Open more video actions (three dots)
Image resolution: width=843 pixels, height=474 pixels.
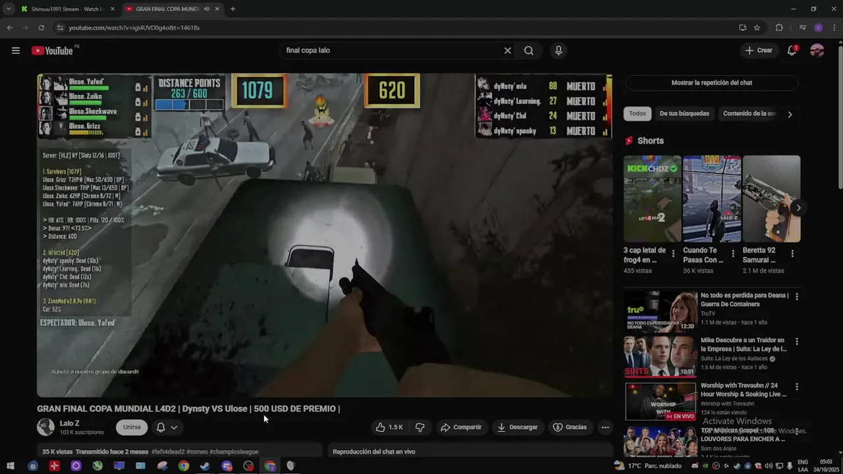tap(605, 427)
